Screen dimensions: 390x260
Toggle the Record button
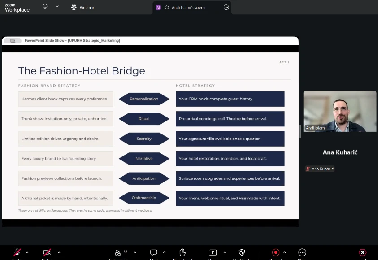pos(275,253)
